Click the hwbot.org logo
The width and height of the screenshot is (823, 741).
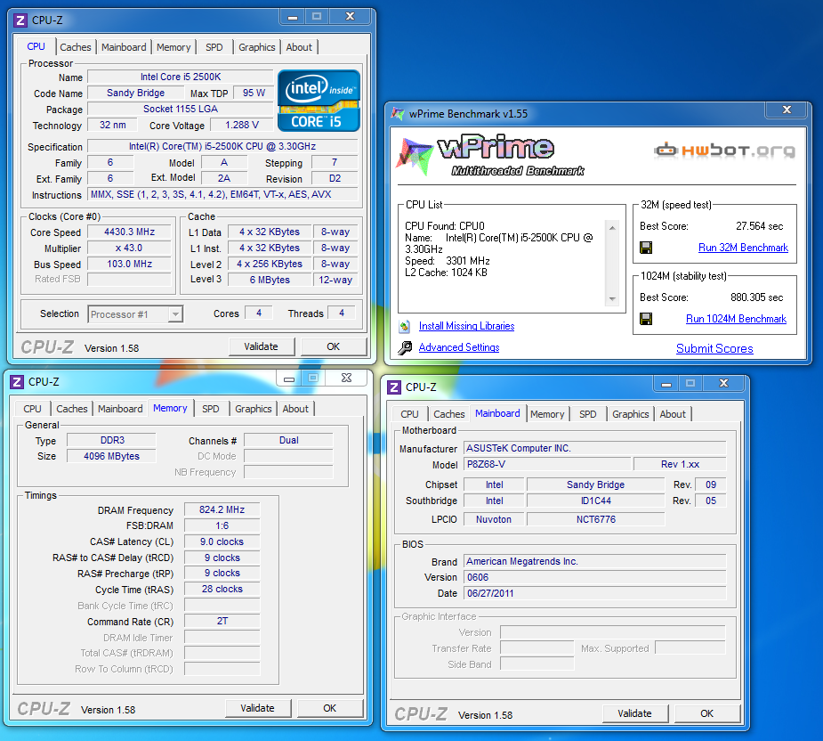coord(724,151)
